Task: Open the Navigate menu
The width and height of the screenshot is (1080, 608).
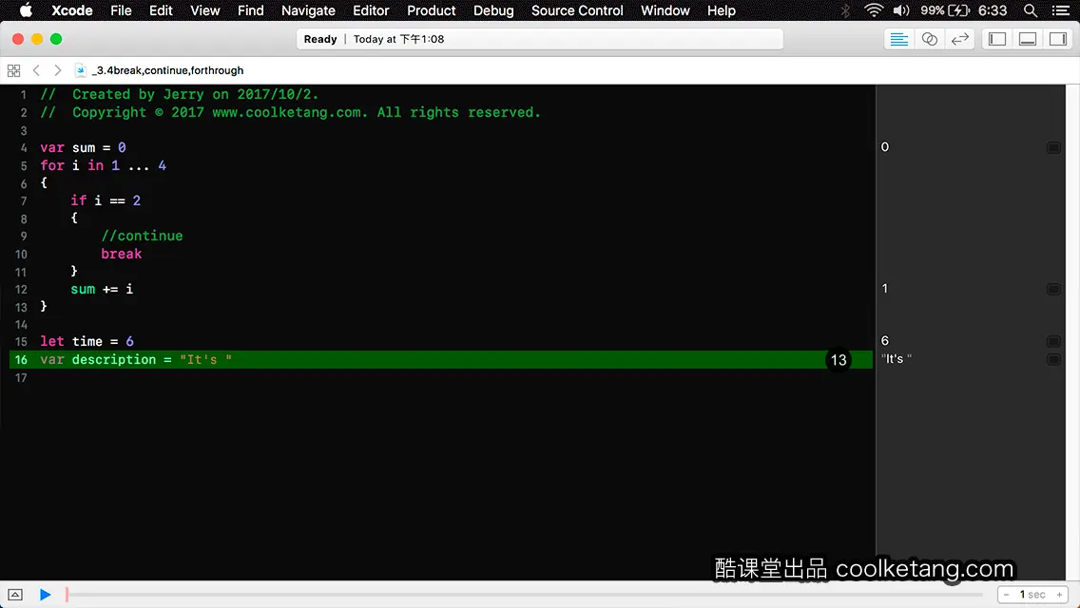Action: pos(309,10)
